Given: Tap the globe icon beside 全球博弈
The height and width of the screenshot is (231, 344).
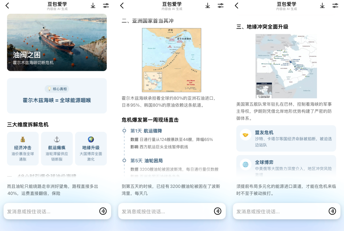Looking at the screenshot, I should (x=246, y=165).
